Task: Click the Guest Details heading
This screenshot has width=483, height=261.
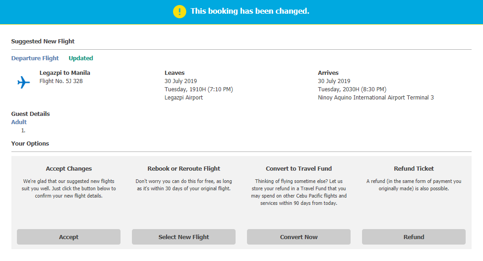Action: tap(31, 114)
